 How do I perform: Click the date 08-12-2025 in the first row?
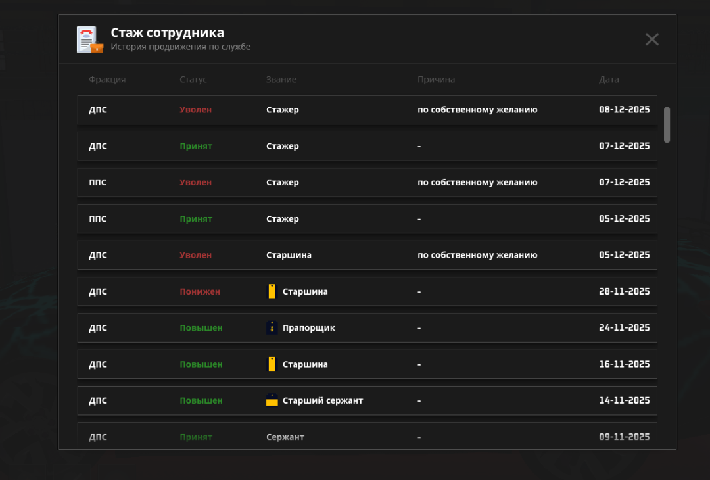pyautogui.click(x=623, y=110)
